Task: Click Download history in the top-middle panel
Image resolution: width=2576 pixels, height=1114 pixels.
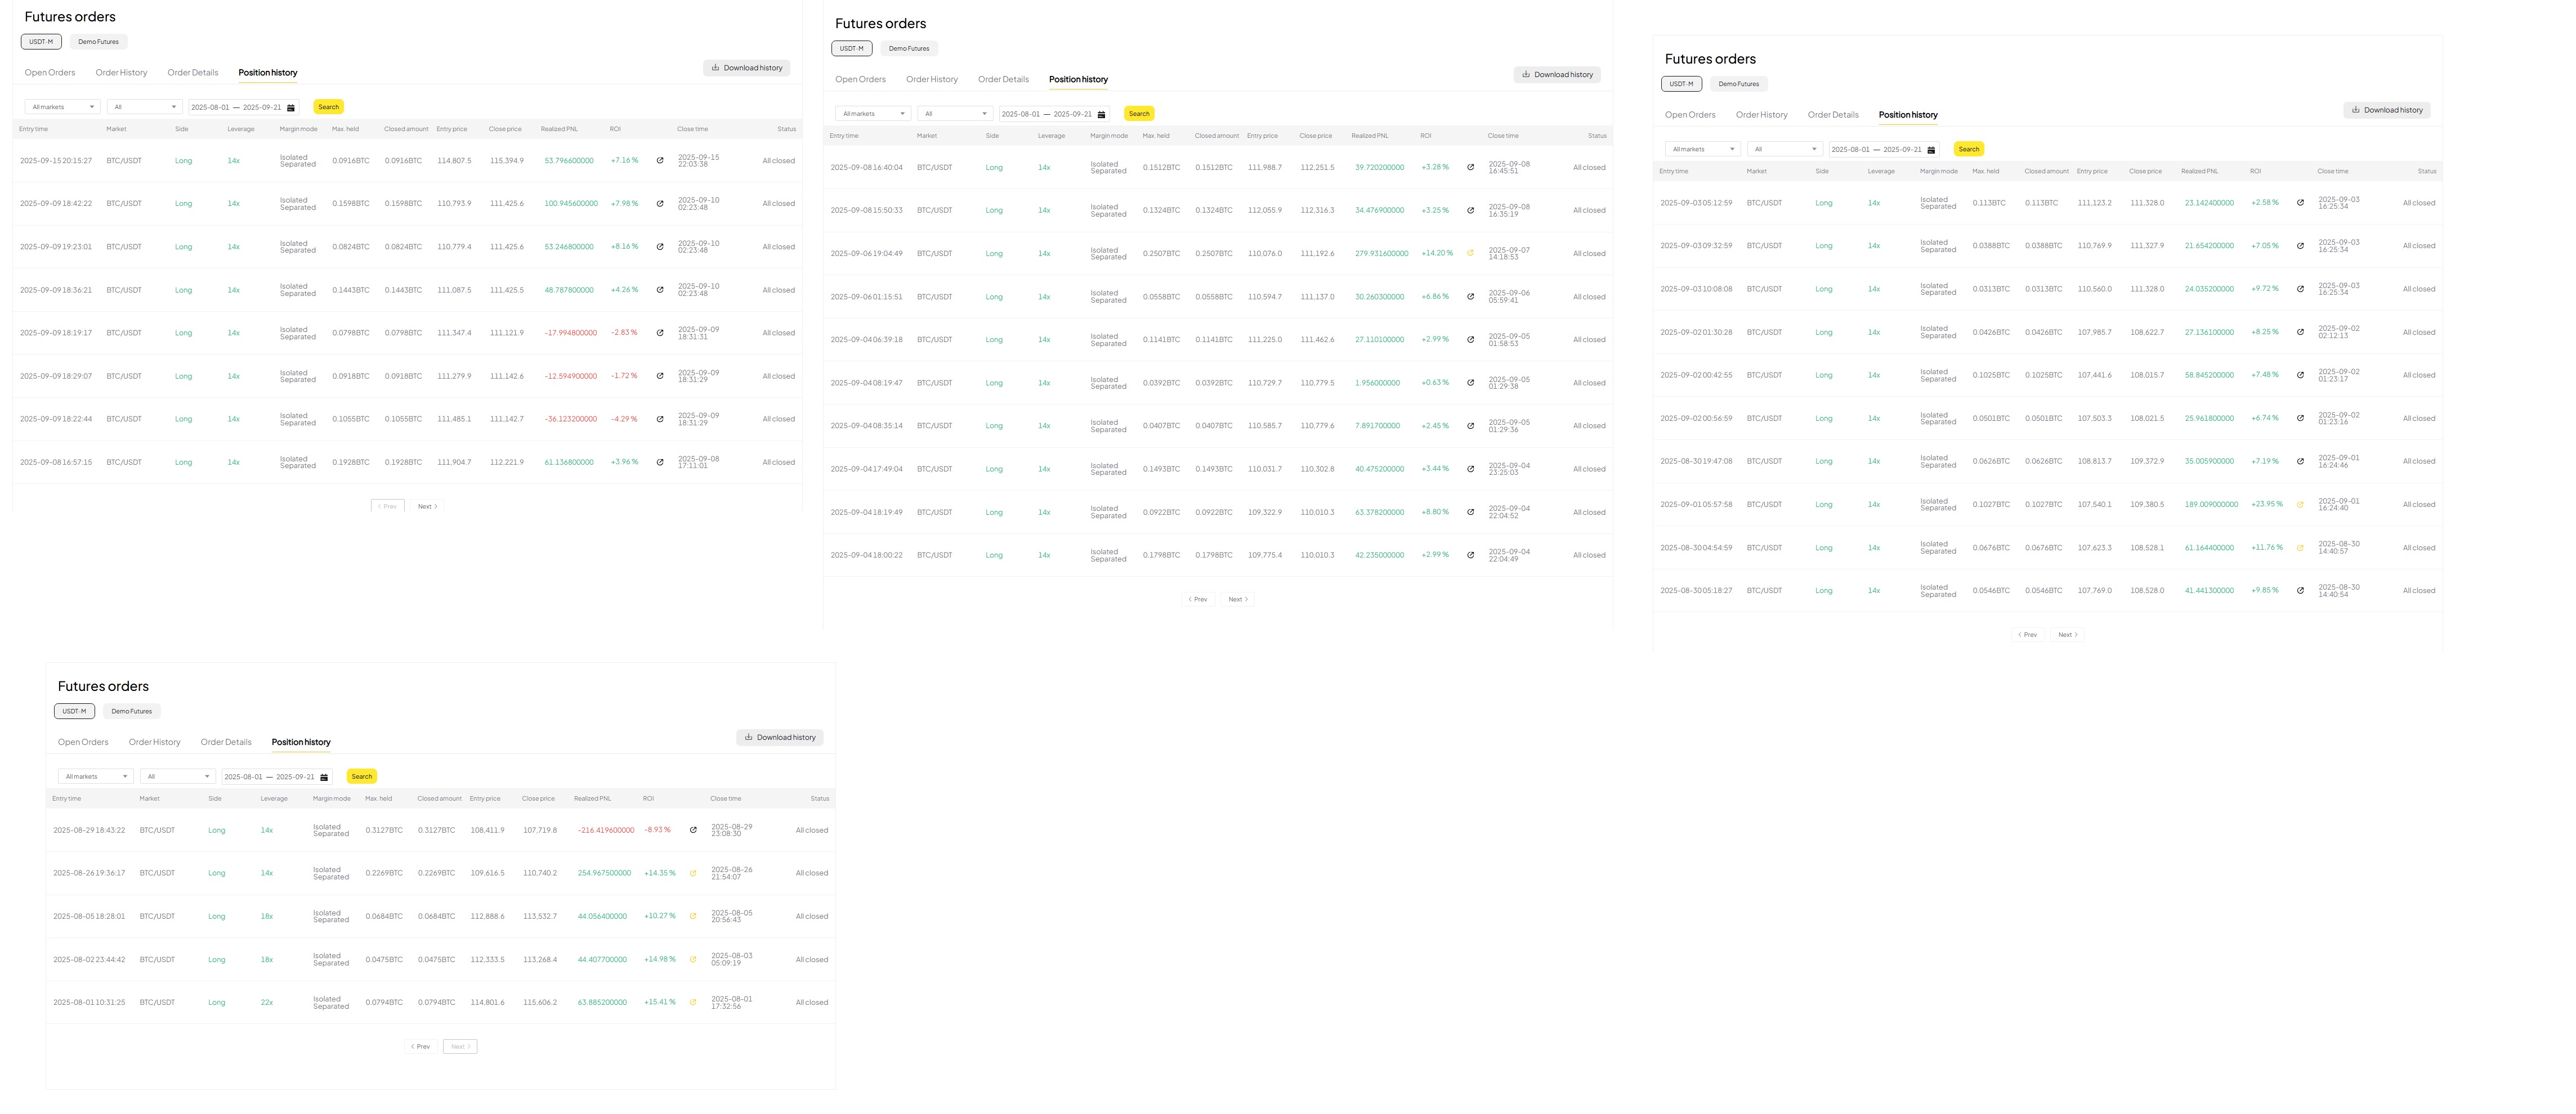Action: (1557, 75)
